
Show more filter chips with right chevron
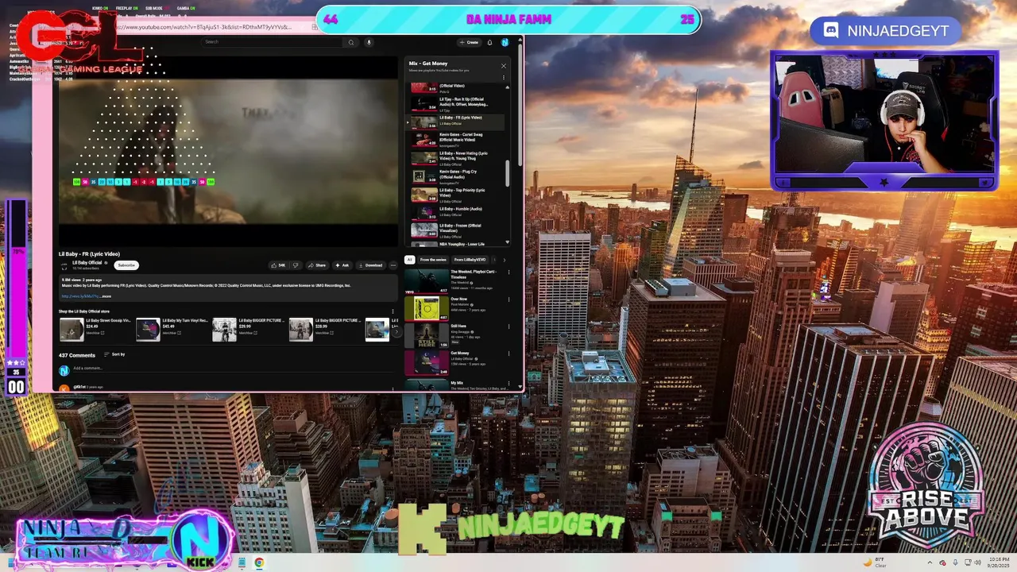pyautogui.click(x=504, y=260)
